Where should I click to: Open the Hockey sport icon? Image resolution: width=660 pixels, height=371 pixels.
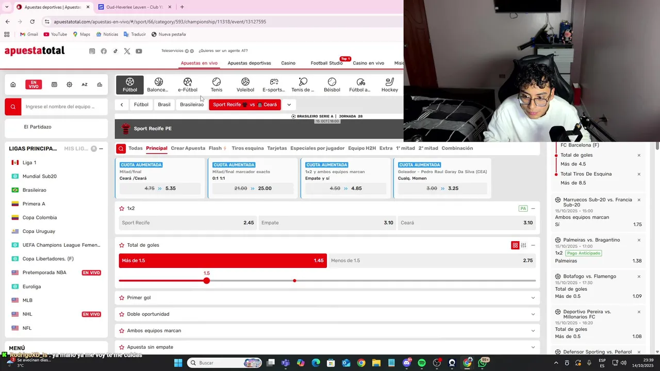[x=390, y=85]
